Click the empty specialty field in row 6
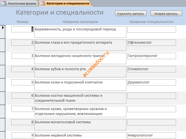 (152, 96)
